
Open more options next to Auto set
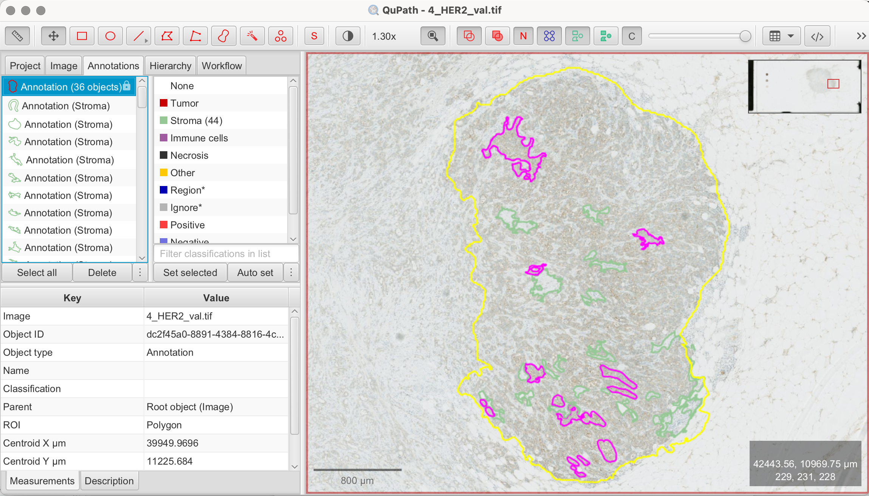pyautogui.click(x=291, y=273)
